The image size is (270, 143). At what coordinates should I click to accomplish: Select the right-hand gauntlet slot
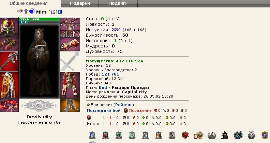(x=70, y=44)
